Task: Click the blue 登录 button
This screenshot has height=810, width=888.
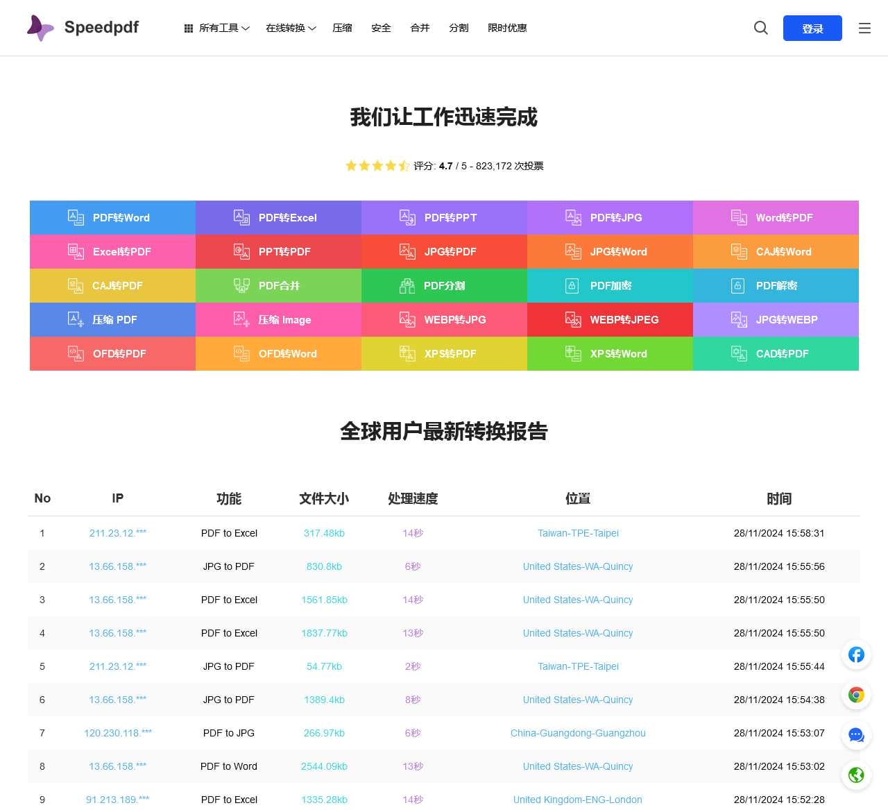Action: coord(812,28)
